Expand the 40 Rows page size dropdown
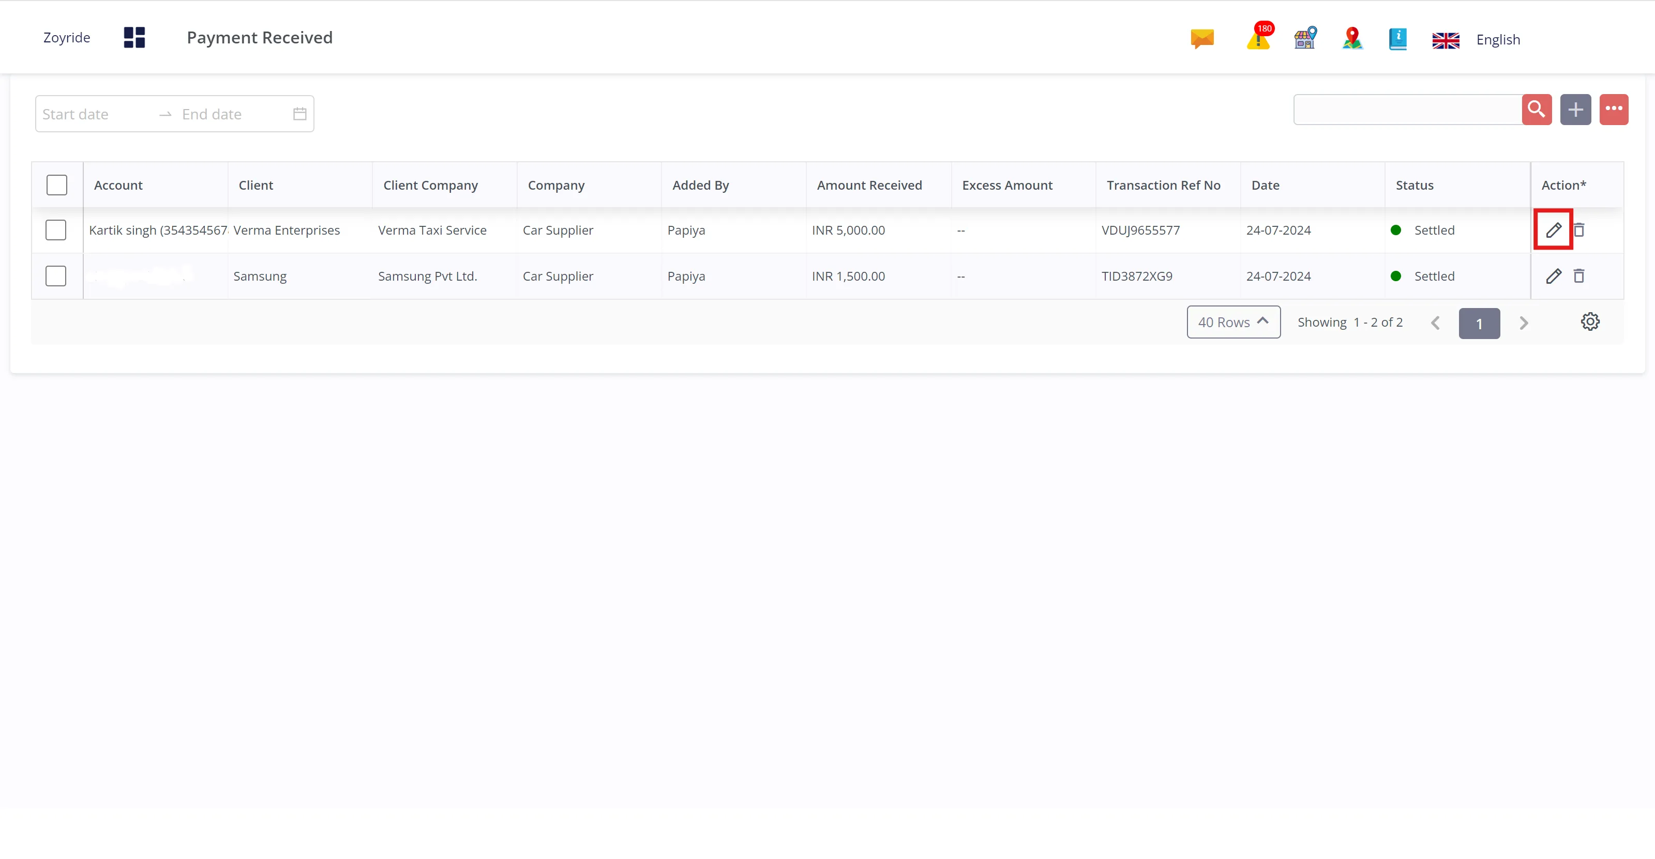The image size is (1655, 859). point(1233,321)
